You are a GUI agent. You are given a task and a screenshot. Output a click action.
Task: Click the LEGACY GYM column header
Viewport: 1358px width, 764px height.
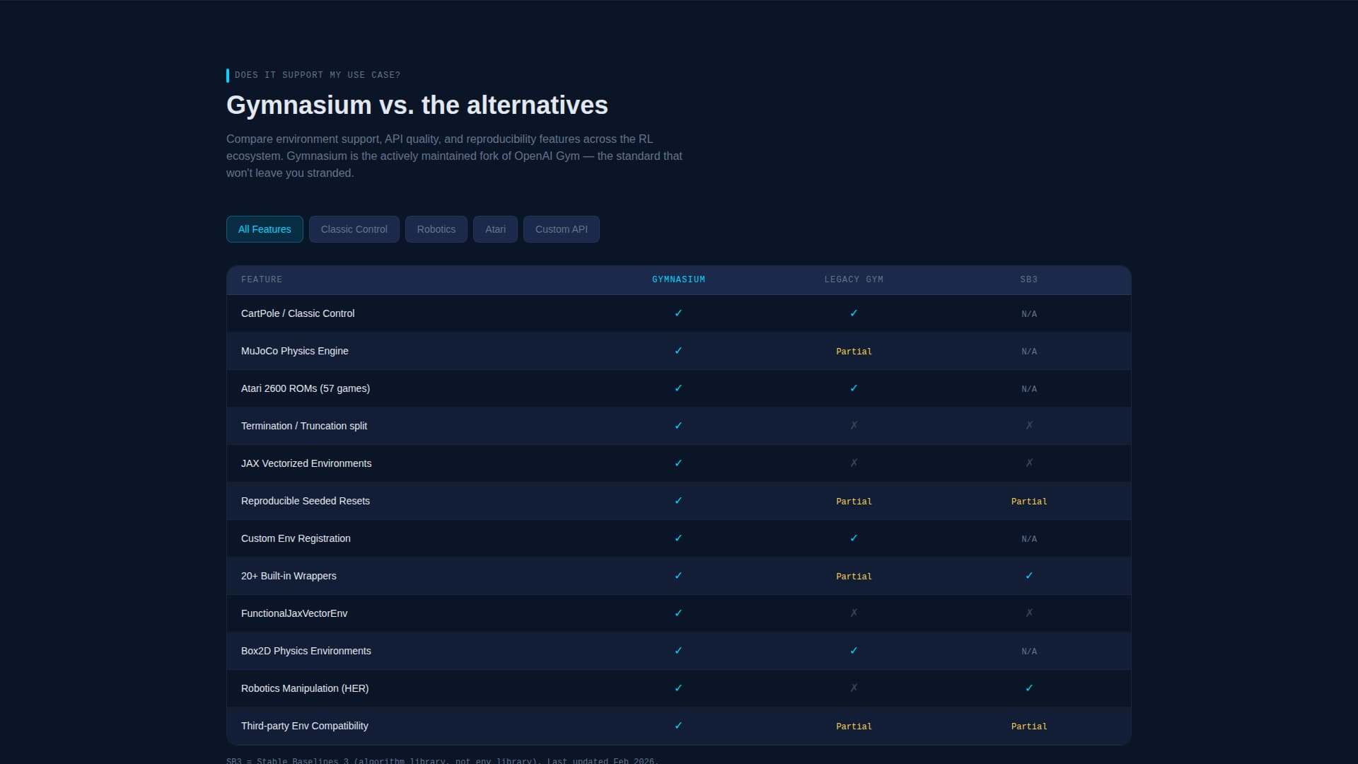(854, 279)
